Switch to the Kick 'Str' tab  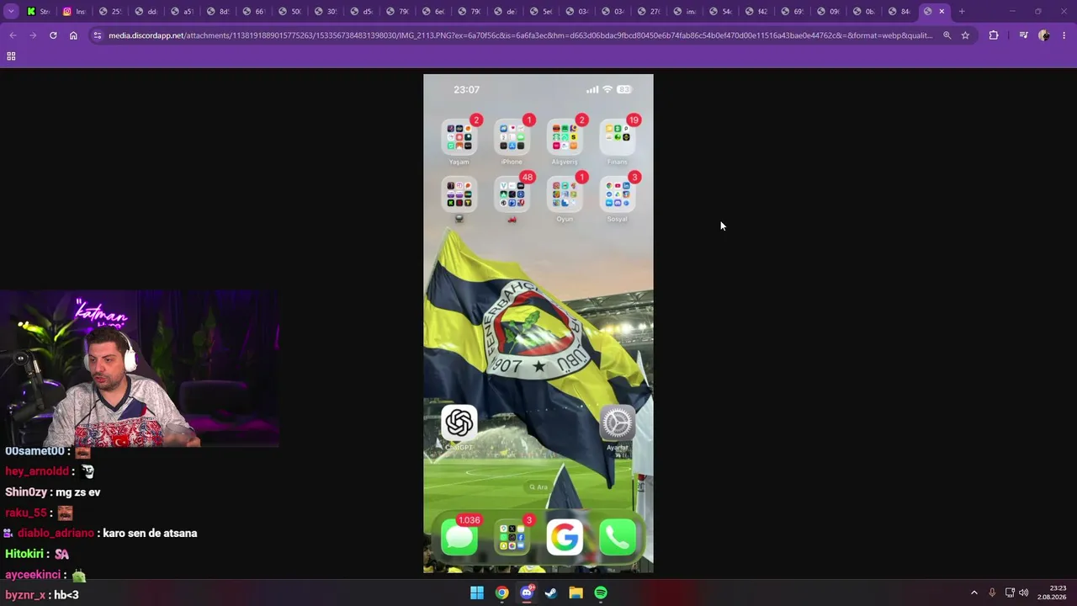click(x=39, y=12)
